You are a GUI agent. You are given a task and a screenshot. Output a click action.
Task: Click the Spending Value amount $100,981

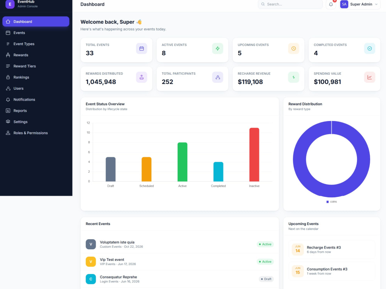(x=327, y=82)
